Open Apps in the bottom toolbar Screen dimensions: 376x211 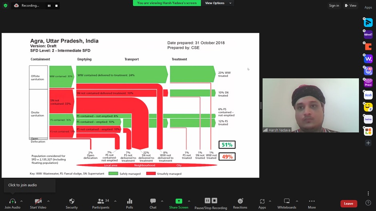(262, 203)
